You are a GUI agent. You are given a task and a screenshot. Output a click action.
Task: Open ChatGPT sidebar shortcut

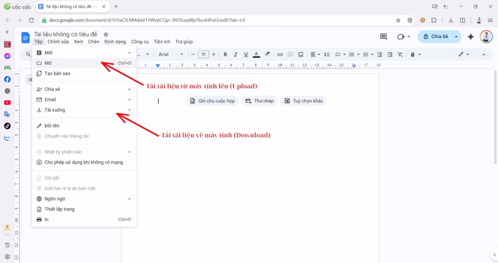7,91
